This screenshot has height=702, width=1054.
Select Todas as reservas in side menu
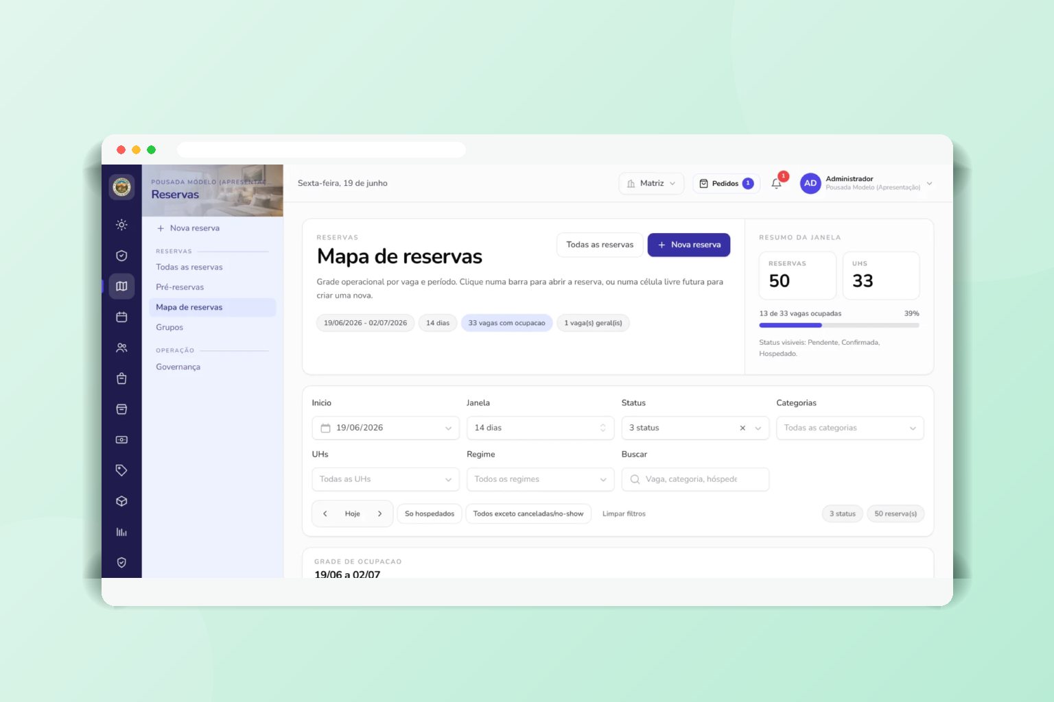189,267
